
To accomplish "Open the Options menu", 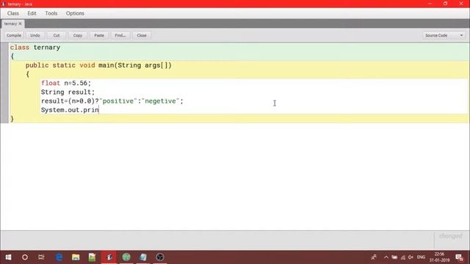I will 75,13.
